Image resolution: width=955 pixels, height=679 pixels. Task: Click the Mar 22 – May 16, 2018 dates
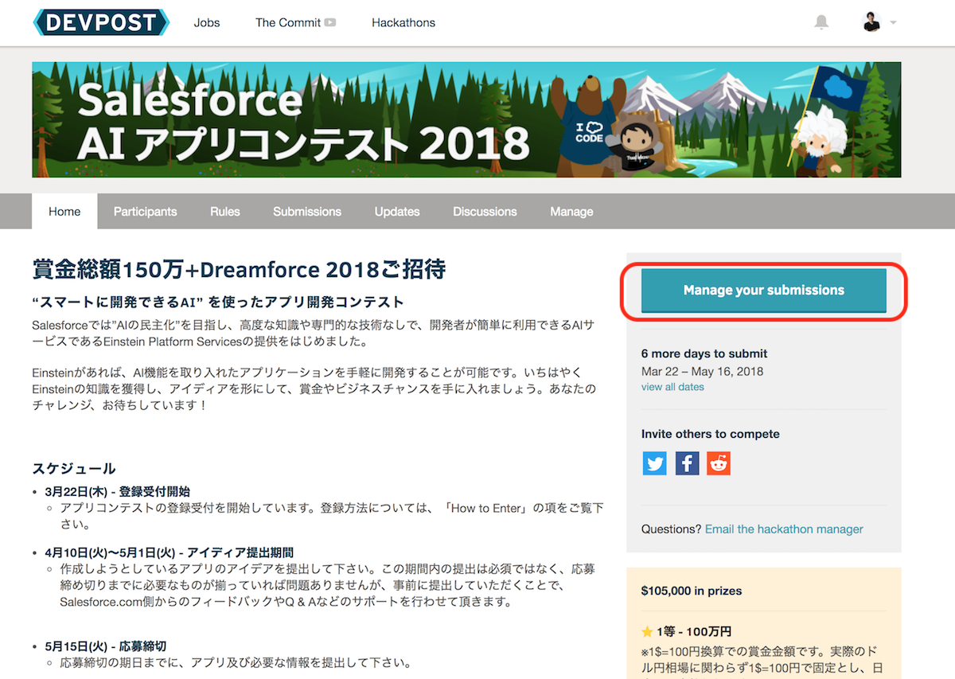[x=702, y=371]
